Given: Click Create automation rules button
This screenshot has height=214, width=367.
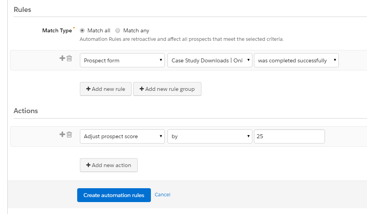Looking at the screenshot, I should click(114, 195).
